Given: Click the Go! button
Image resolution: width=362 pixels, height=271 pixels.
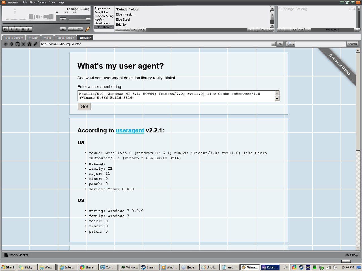Looking at the screenshot, I should point(84,107).
